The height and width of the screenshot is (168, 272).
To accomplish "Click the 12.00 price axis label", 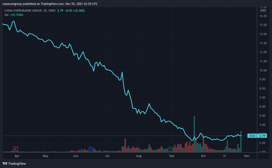I will point(263,52).
